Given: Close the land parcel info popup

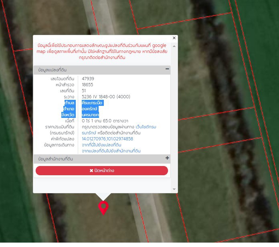Looking at the screenshot, I should (174, 38).
